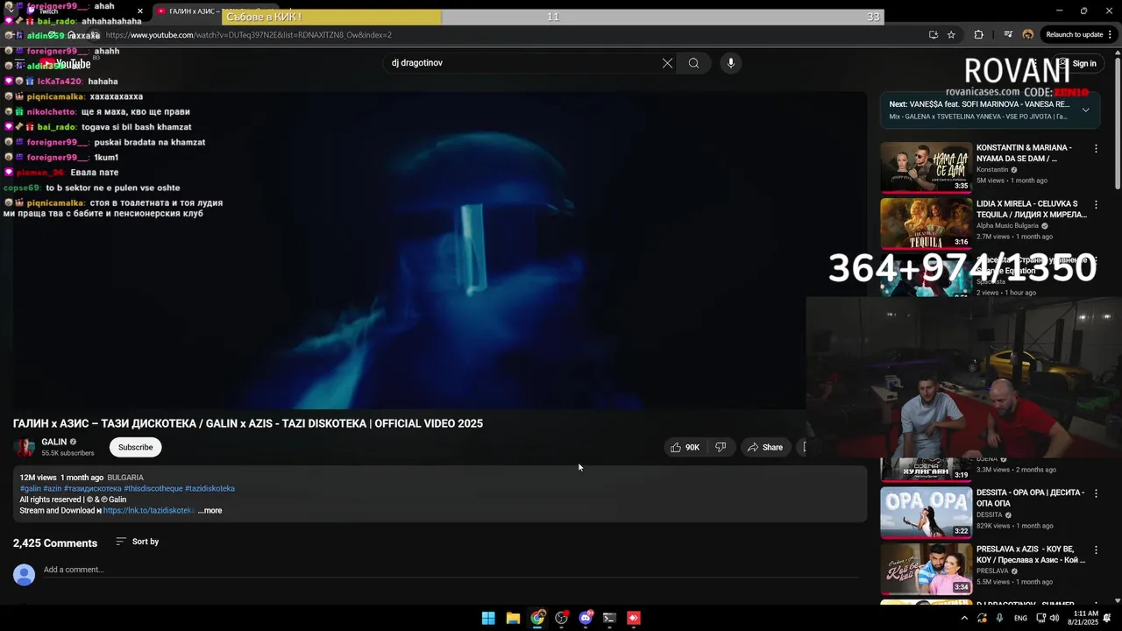Clear the YouTube search box text
Image resolution: width=1122 pixels, height=631 pixels.
pyautogui.click(x=667, y=63)
